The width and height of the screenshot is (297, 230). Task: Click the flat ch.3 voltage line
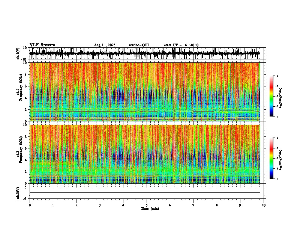click(x=144, y=193)
